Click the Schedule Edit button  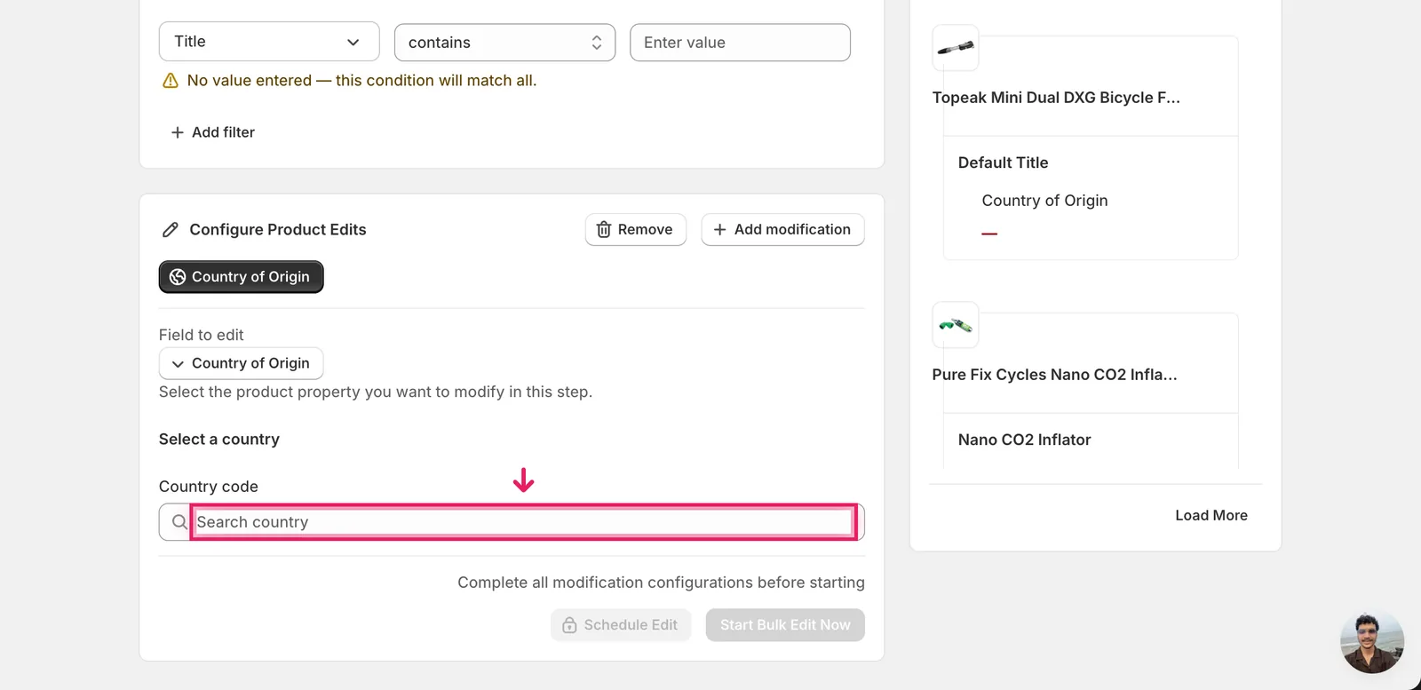[x=621, y=625]
